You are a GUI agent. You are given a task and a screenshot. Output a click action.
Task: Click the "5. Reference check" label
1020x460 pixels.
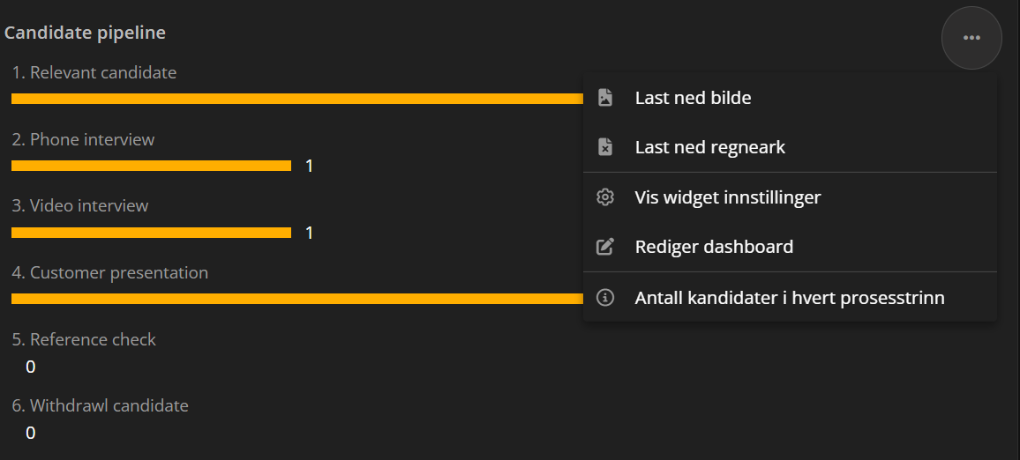pyautogui.click(x=84, y=339)
